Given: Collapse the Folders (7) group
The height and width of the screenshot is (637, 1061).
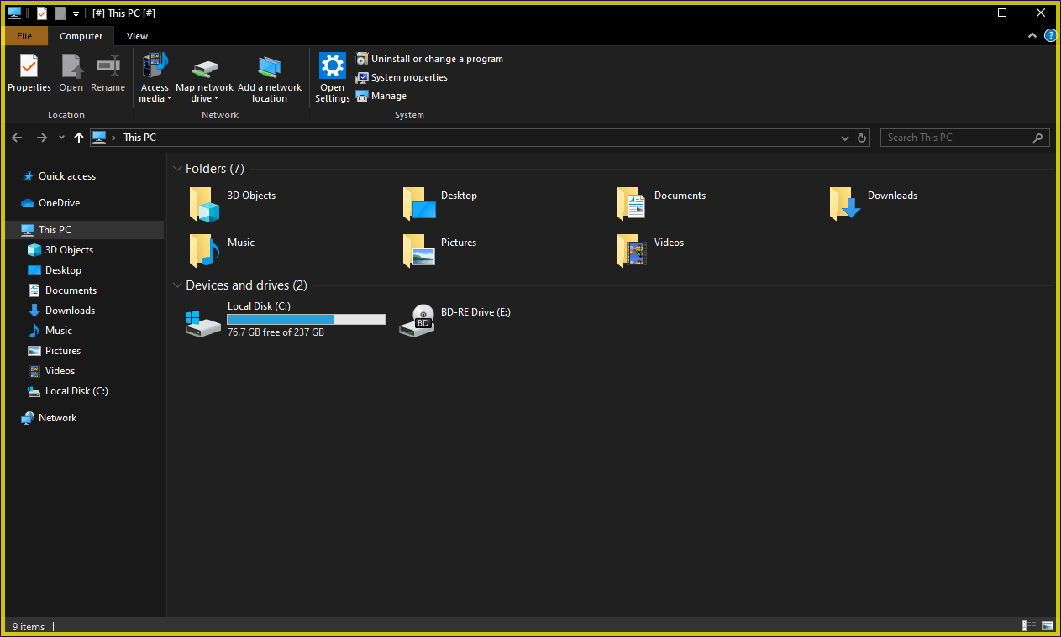Looking at the screenshot, I should click(177, 169).
